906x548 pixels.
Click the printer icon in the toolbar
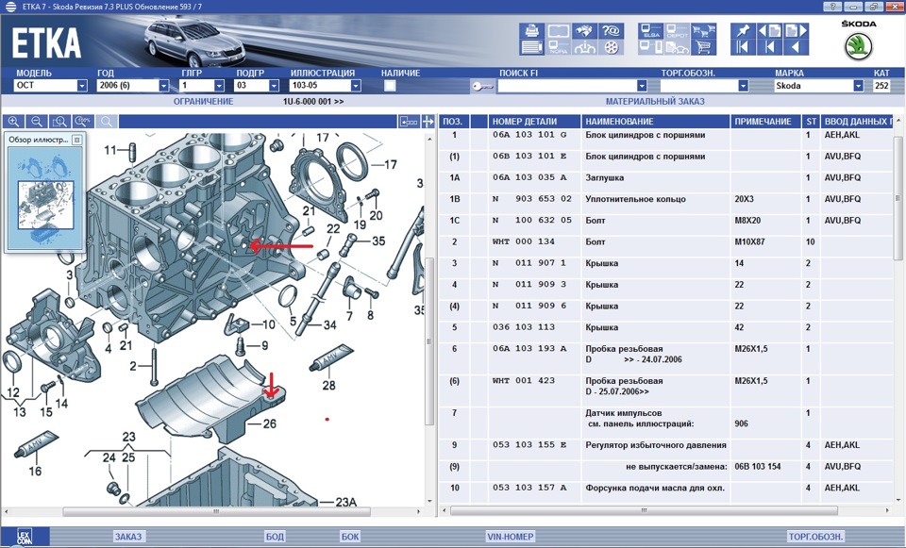click(531, 30)
